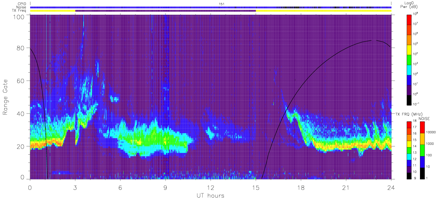Click the 'Range Gate' y-axis title

coord(5,97)
